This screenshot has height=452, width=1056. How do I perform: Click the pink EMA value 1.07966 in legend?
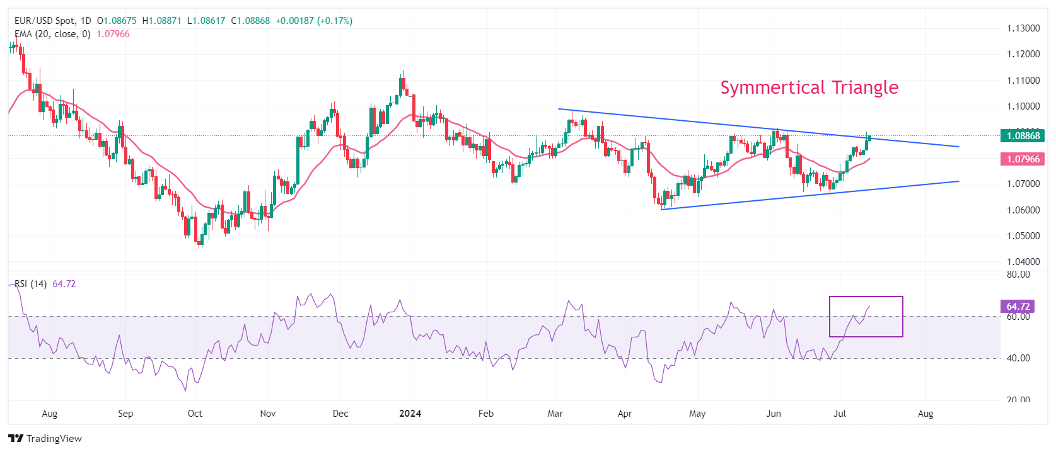[x=113, y=34]
